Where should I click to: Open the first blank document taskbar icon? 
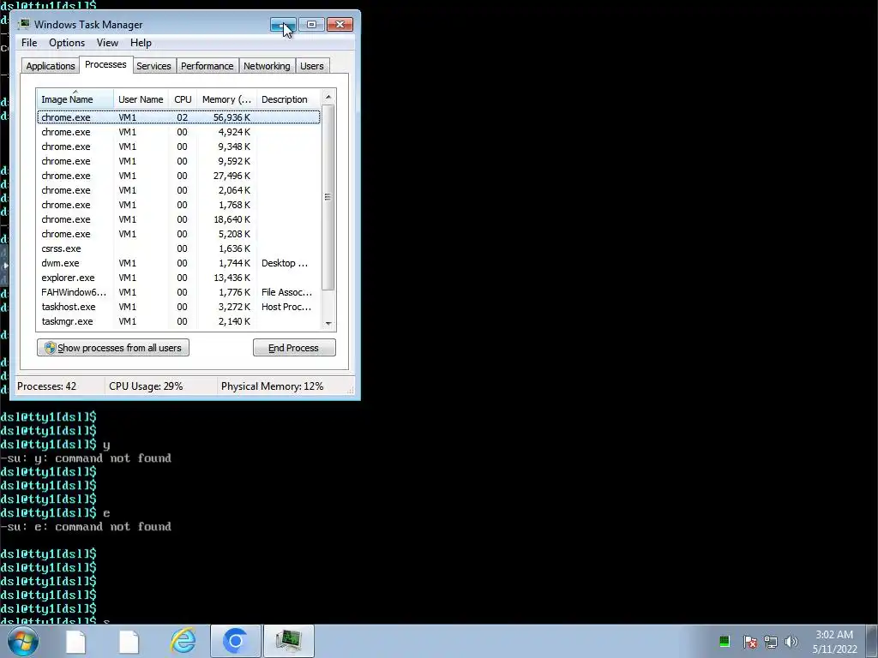pos(75,641)
